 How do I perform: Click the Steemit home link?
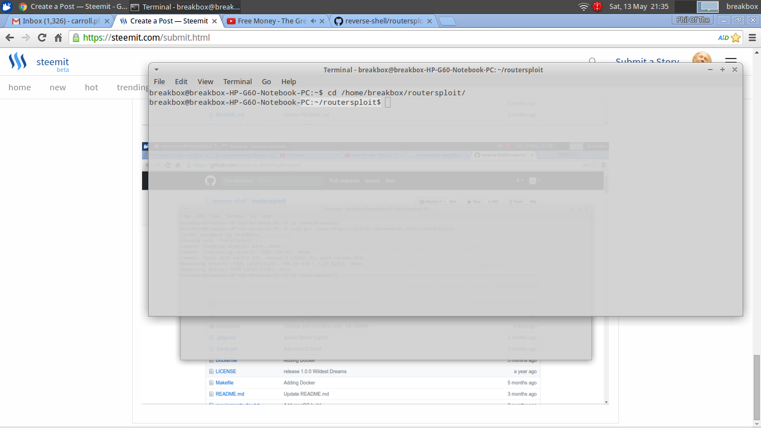(x=19, y=87)
